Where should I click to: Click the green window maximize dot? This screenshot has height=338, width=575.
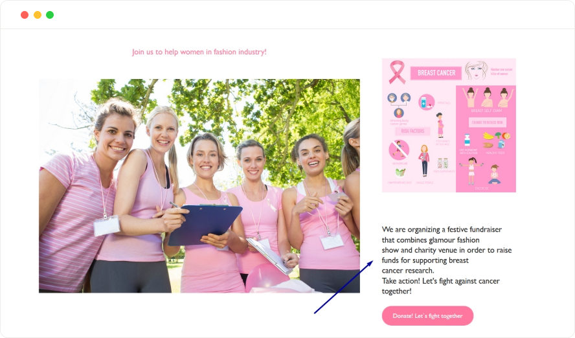pyautogui.click(x=50, y=15)
